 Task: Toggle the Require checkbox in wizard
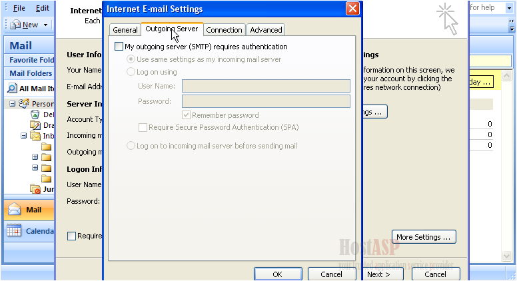coord(71,236)
